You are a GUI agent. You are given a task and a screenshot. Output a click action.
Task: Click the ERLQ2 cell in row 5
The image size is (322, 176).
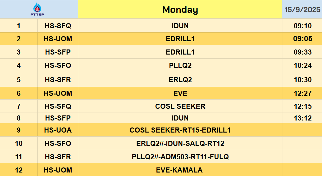point(180,80)
